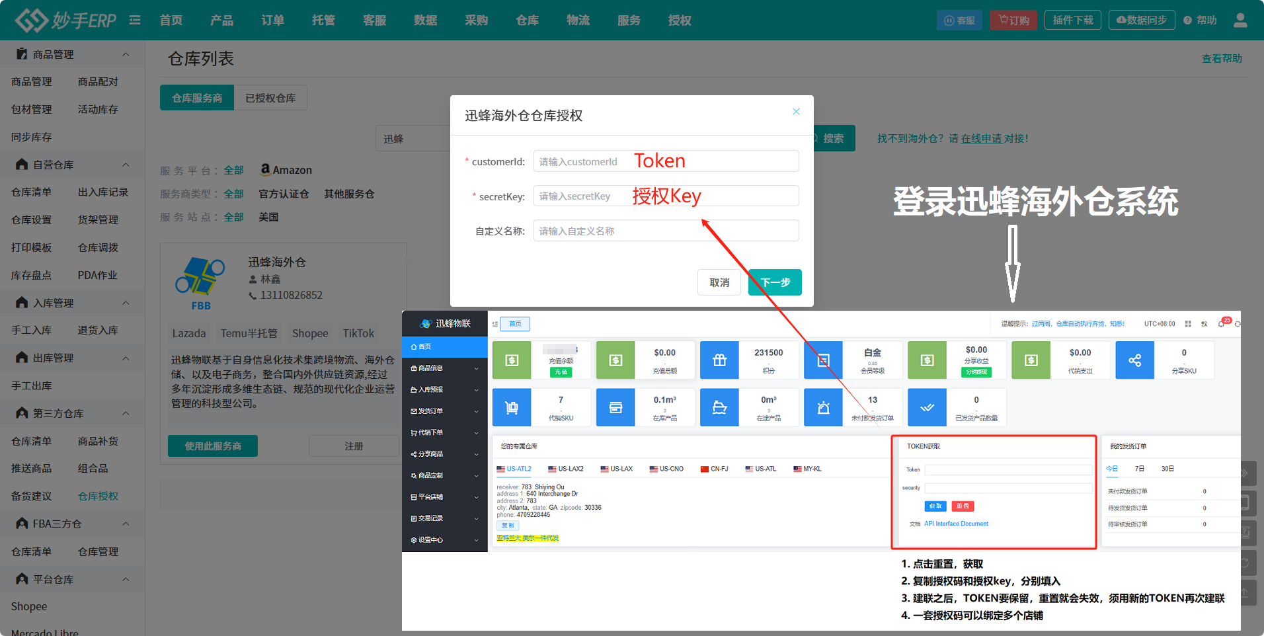Viewport: 1264px width, 636px height.
Task: Open 同步库存 in the sidebar
Action: (31, 137)
